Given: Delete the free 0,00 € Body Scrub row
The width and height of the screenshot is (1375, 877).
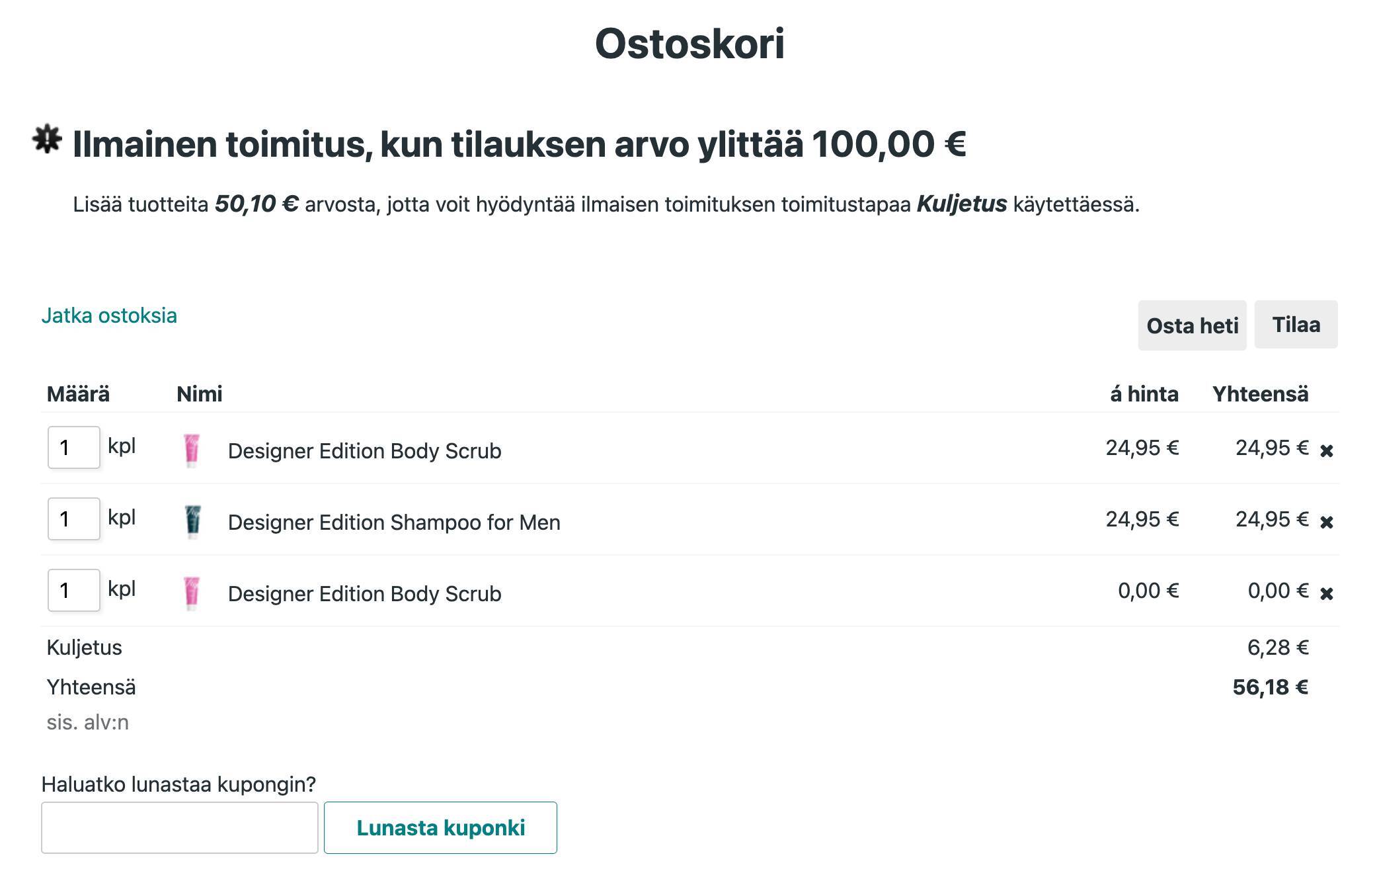Looking at the screenshot, I should click(1326, 594).
